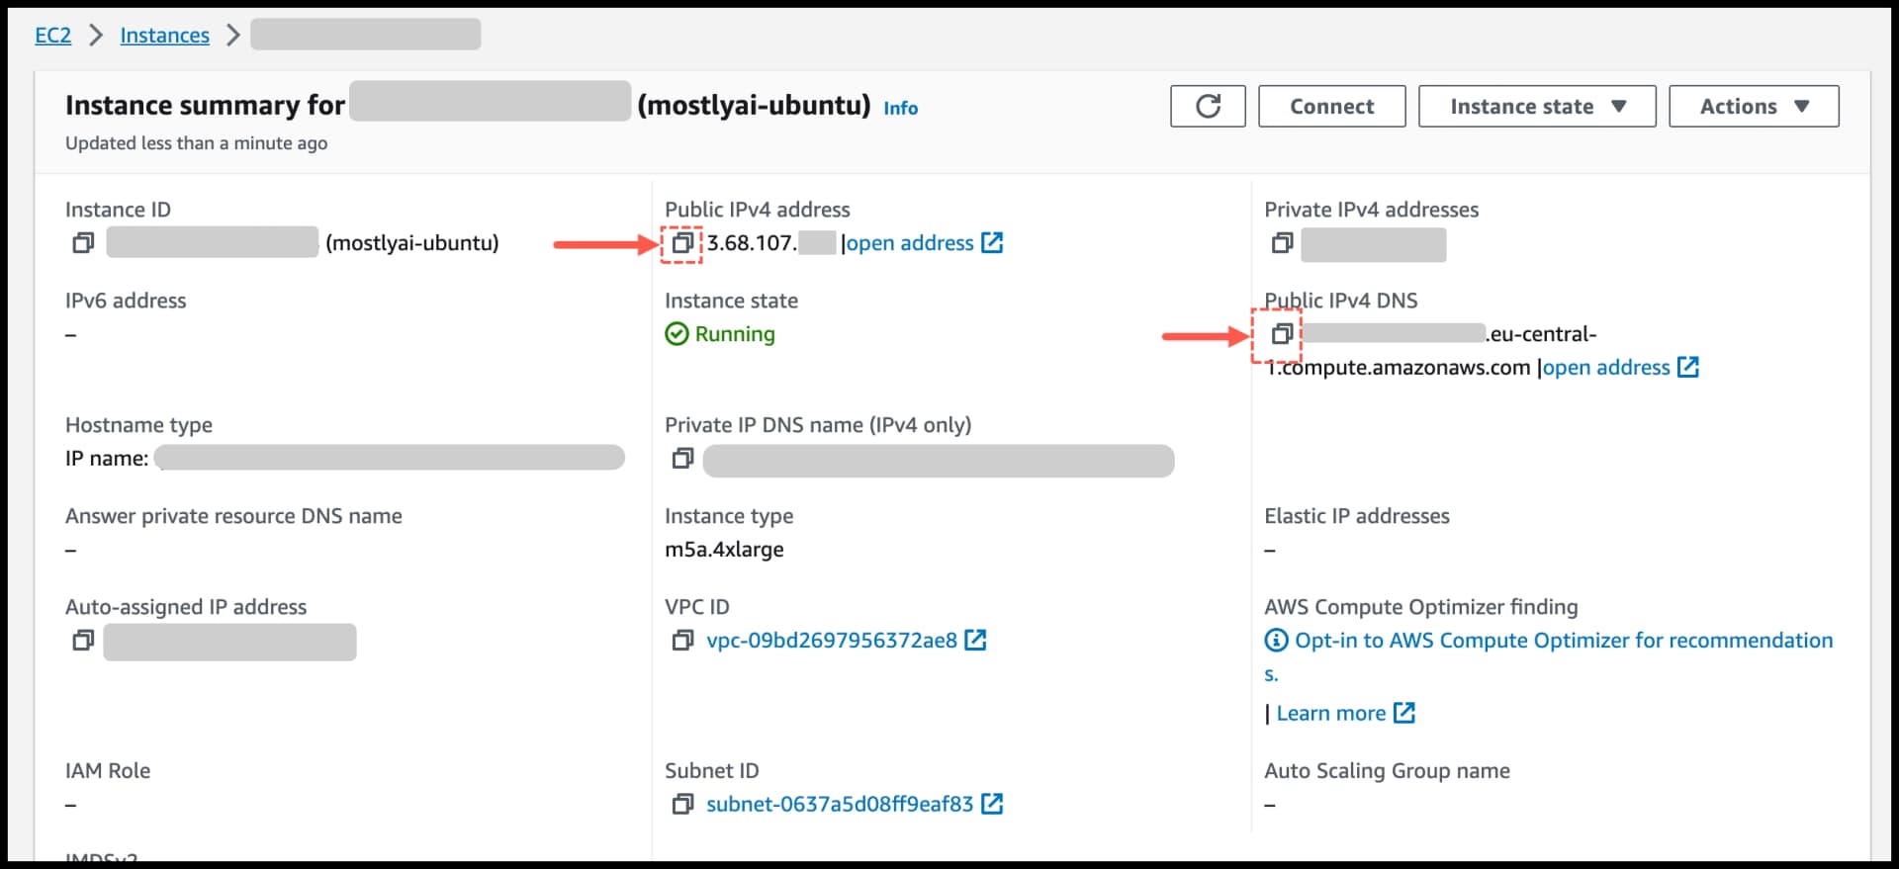
Task: Copy the Subnet ID
Action: [681, 804]
